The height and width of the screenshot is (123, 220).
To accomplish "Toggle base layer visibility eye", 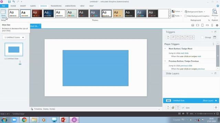I will (216, 100).
